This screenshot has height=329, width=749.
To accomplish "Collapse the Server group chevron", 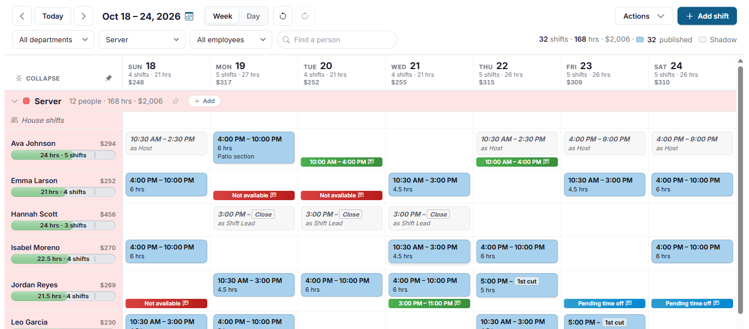I will tap(15, 101).
